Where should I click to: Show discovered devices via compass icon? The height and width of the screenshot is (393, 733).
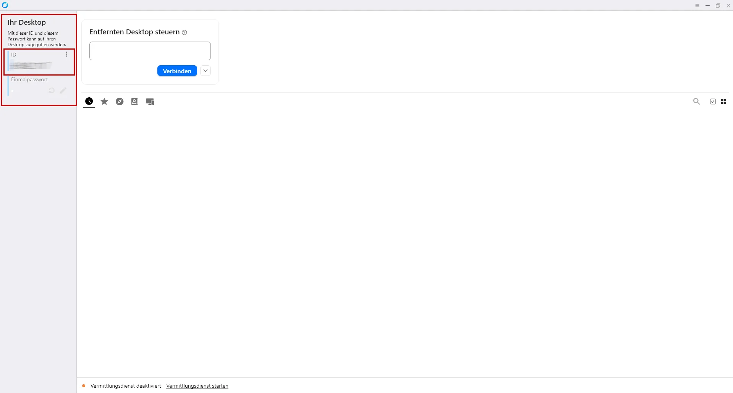(x=120, y=101)
